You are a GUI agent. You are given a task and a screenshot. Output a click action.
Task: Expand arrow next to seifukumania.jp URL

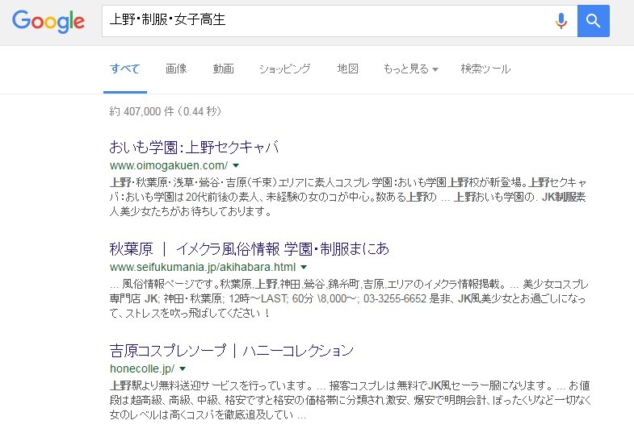[304, 267]
